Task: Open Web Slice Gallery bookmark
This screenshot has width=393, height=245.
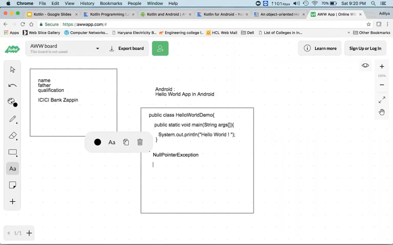Action: [x=41, y=33]
